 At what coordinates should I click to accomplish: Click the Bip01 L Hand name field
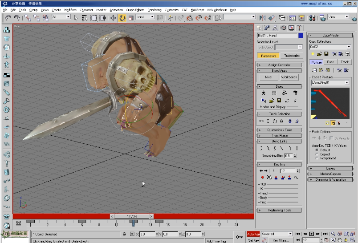[277, 35]
